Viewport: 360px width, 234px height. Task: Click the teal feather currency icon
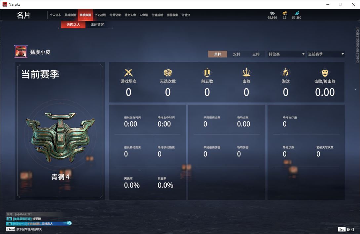coord(297,13)
